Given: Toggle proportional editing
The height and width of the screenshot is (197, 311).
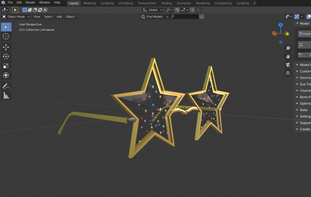Looking at the screenshot, I should click(x=192, y=10).
